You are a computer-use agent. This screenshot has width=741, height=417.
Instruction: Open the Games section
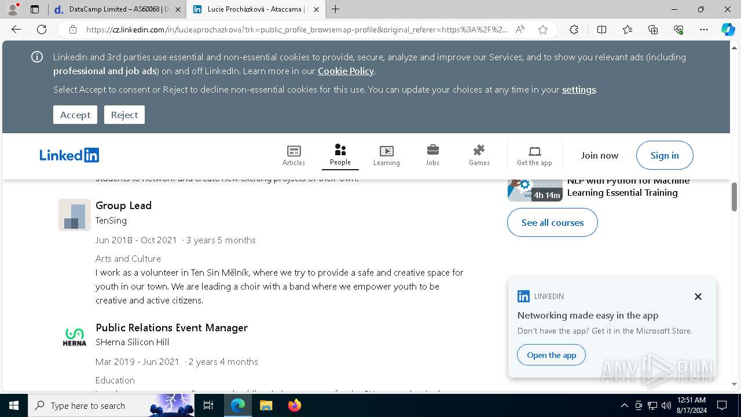click(479, 155)
